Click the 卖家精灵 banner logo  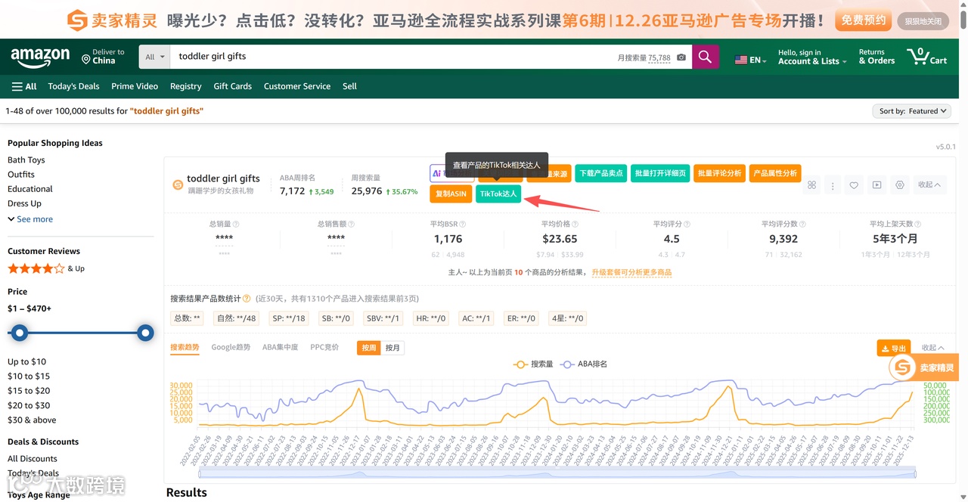[x=112, y=20]
